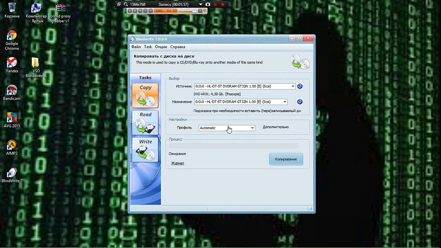The height and width of the screenshot is (248, 441).
Task: Select the Google Chrome desktop icon
Action: [x=12, y=40]
